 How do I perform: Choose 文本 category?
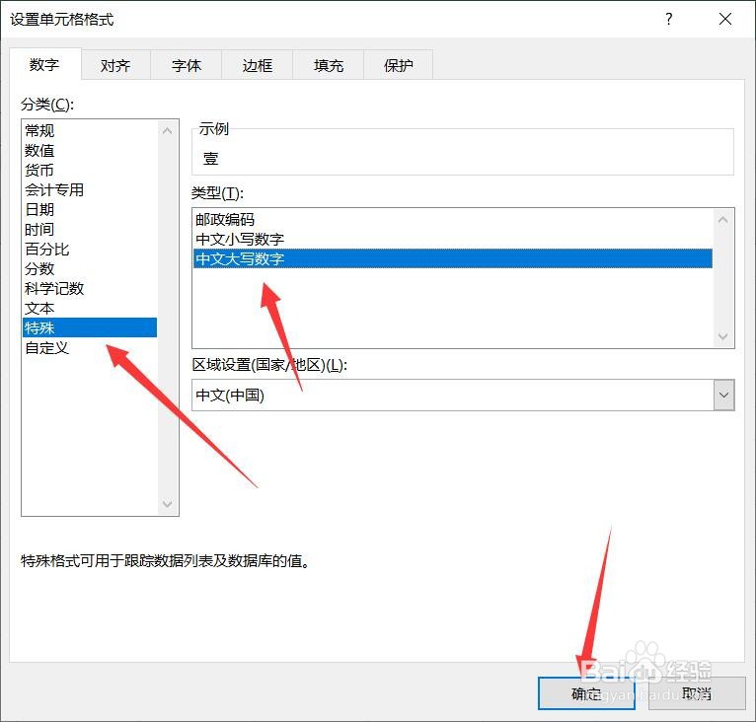pyautogui.click(x=90, y=309)
